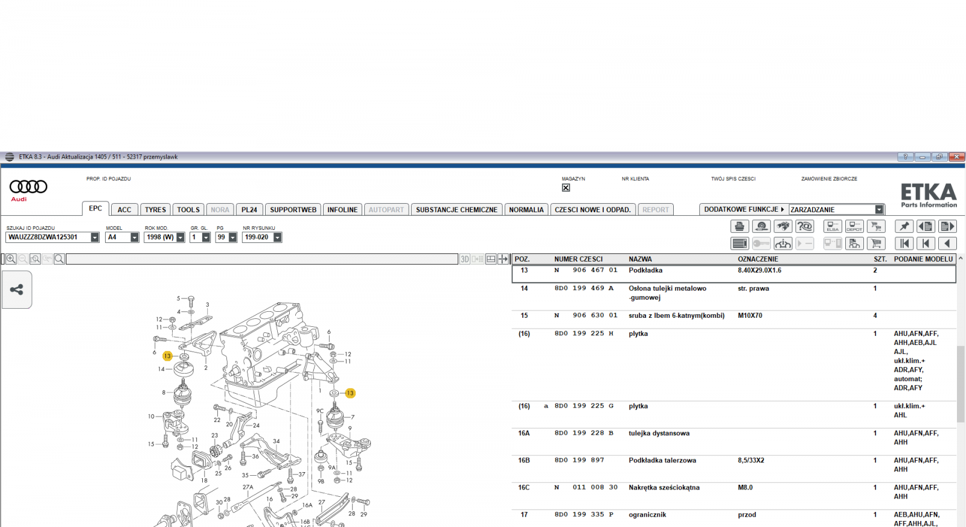
Task: Switch to the SUPPORTWEB tab
Action: coord(293,210)
